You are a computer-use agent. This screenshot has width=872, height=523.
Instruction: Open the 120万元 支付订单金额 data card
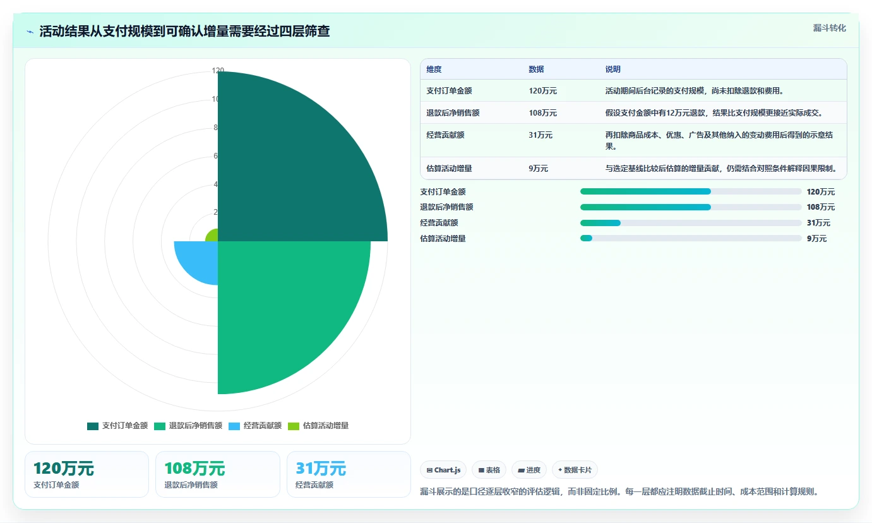click(x=87, y=474)
